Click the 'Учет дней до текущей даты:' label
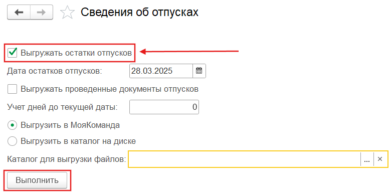This screenshot has width=392, height=196. click(62, 107)
